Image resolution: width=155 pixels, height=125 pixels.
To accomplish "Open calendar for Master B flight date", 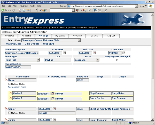I will [x=53, y=98].
